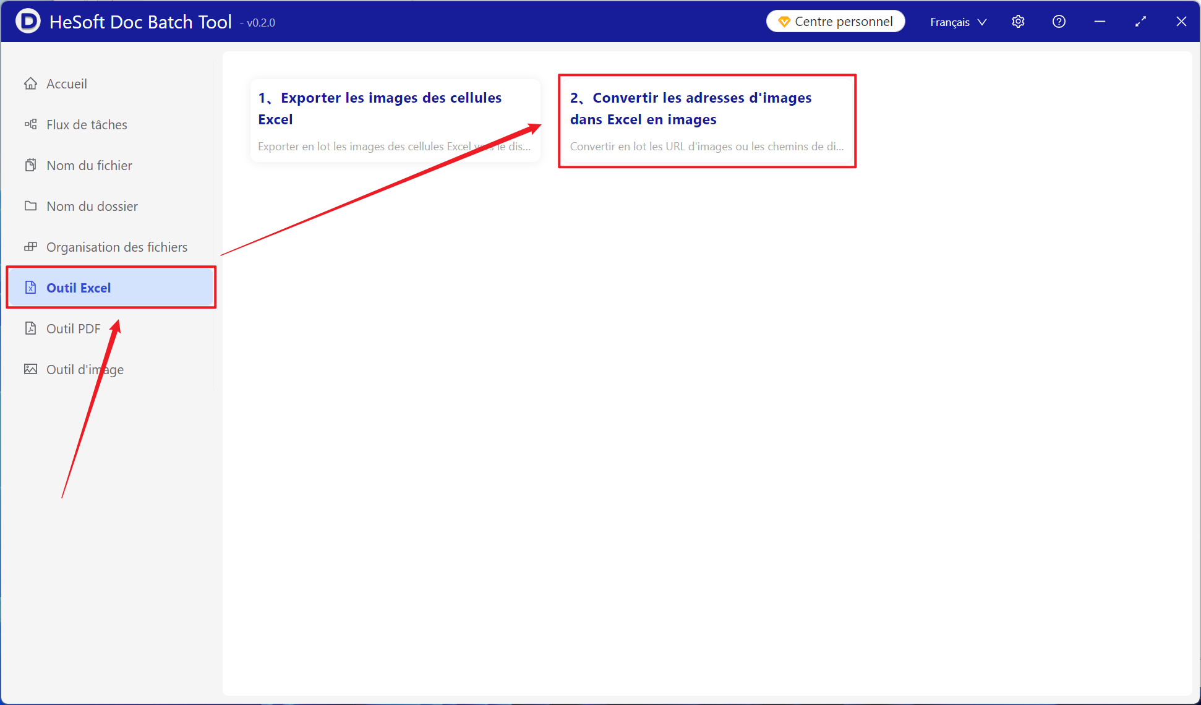Screen dimensions: 1201x705
Task: Click the HeSoft logo icon
Action: [x=28, y=21]
